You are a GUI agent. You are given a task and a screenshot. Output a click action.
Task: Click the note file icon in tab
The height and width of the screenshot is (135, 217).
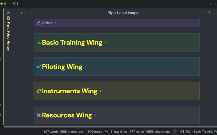click(x=8, y=18)
